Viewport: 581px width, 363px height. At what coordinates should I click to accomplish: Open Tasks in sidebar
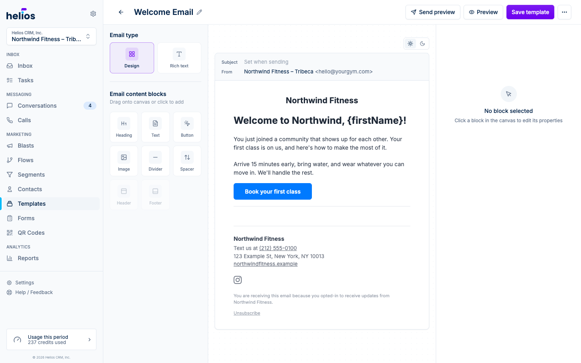click(50, 80)
